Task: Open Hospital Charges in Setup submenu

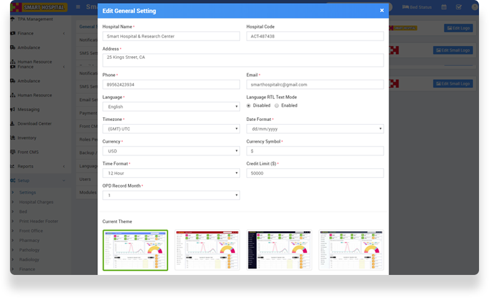Action: (36, 202)
